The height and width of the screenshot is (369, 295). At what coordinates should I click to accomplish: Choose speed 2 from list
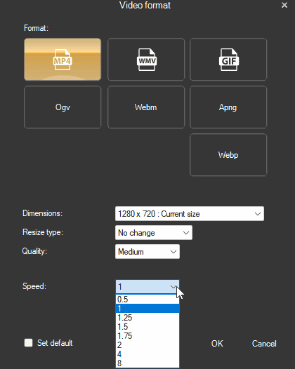coord(147,345)
